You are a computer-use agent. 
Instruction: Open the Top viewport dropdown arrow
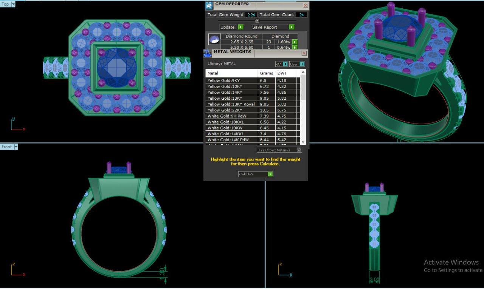coord(13,4)
